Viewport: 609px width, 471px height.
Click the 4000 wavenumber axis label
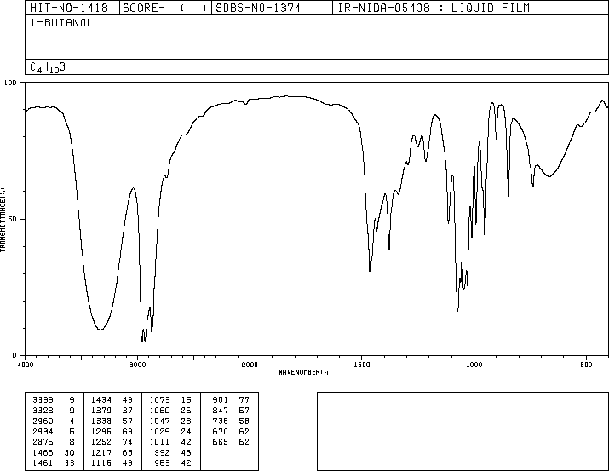(26, 365)
